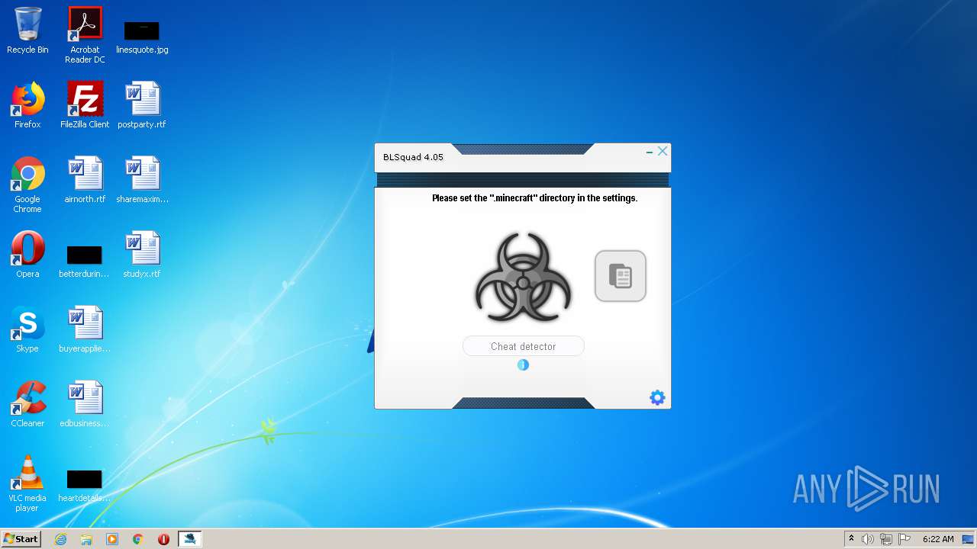
Task: Select edbusiness... document icon
Action: point(85,404)
